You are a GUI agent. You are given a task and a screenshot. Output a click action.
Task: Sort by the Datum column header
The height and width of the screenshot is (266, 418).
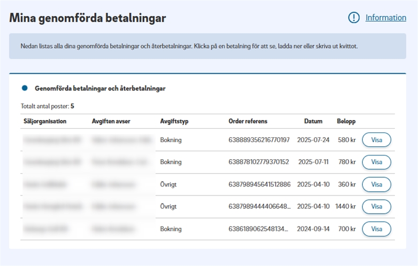point(313,121)
